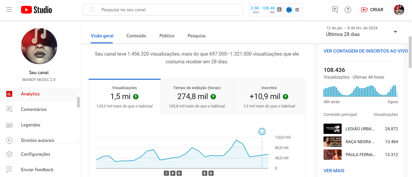Viewport: 412px width, 177px height.
Task: Click '105,8 mil mais do que o habitual'
Action: coord(197,106)
